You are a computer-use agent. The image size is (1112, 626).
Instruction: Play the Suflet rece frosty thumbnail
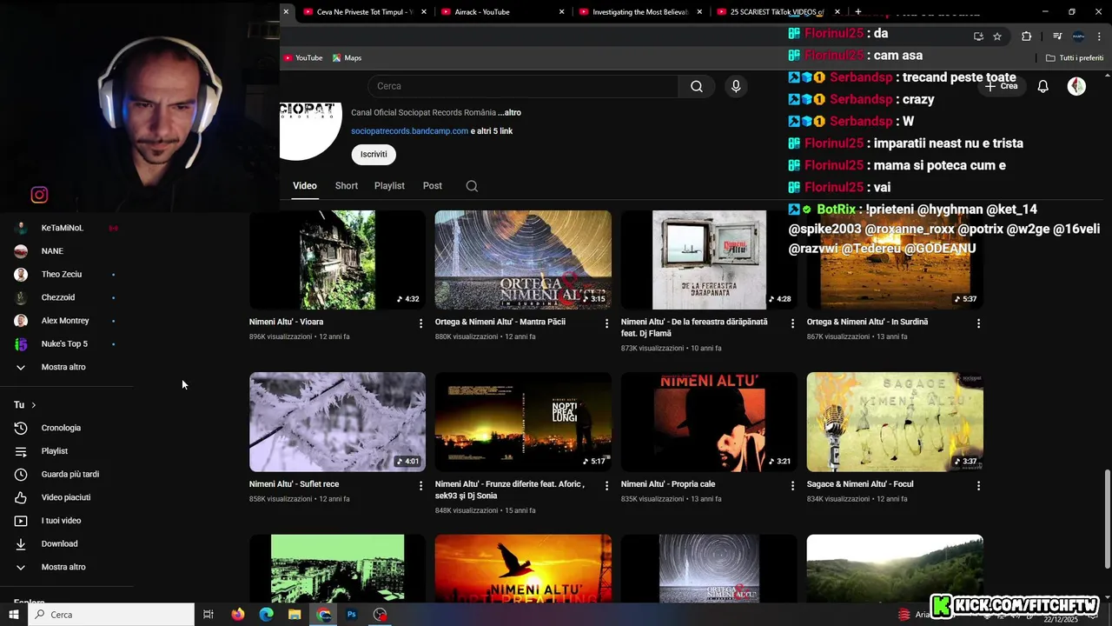pos(337,422)
